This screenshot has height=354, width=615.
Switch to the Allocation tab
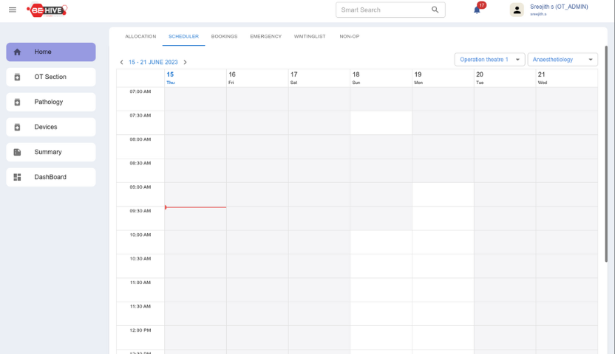click(x=140, y=36)
